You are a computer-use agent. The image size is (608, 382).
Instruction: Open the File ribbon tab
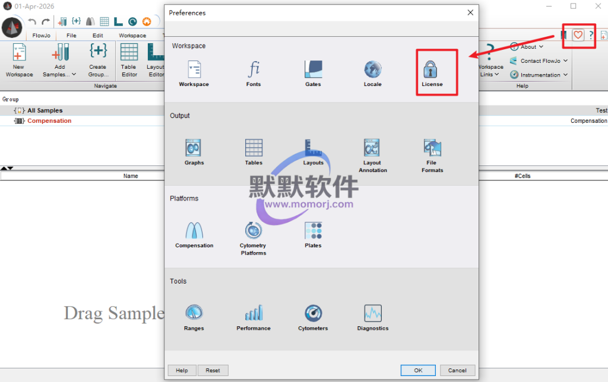tap(71, 36)
